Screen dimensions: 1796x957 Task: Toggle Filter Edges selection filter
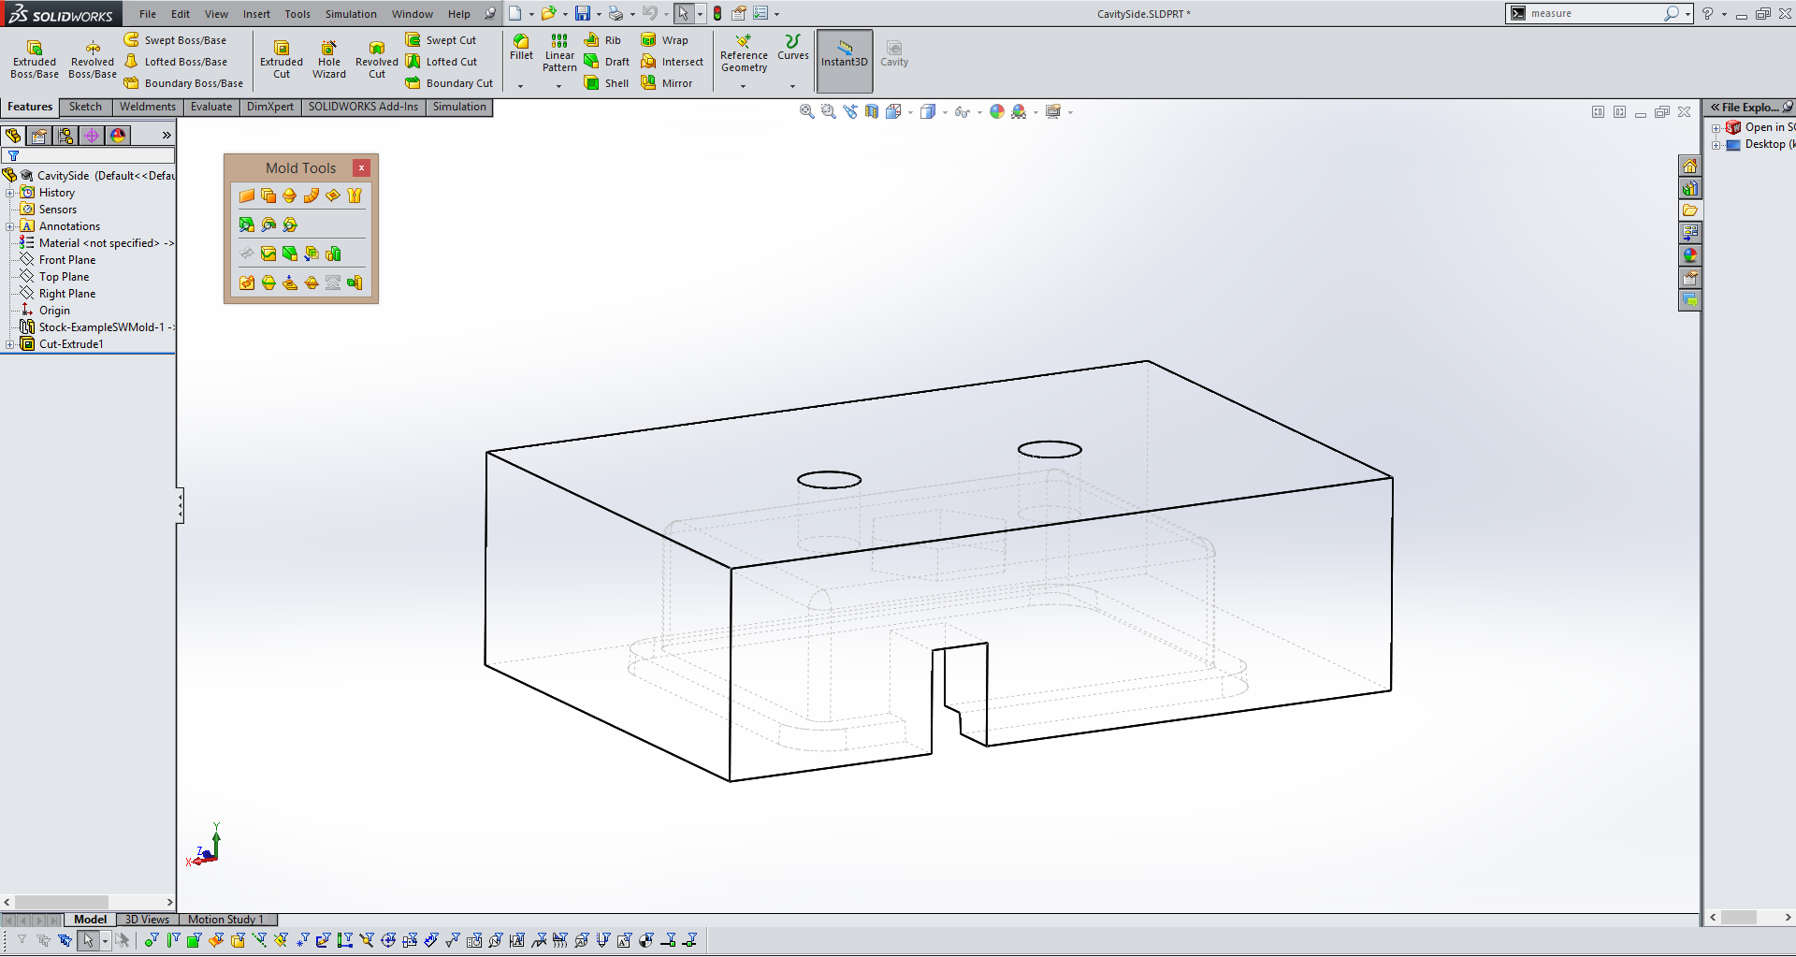173,940
